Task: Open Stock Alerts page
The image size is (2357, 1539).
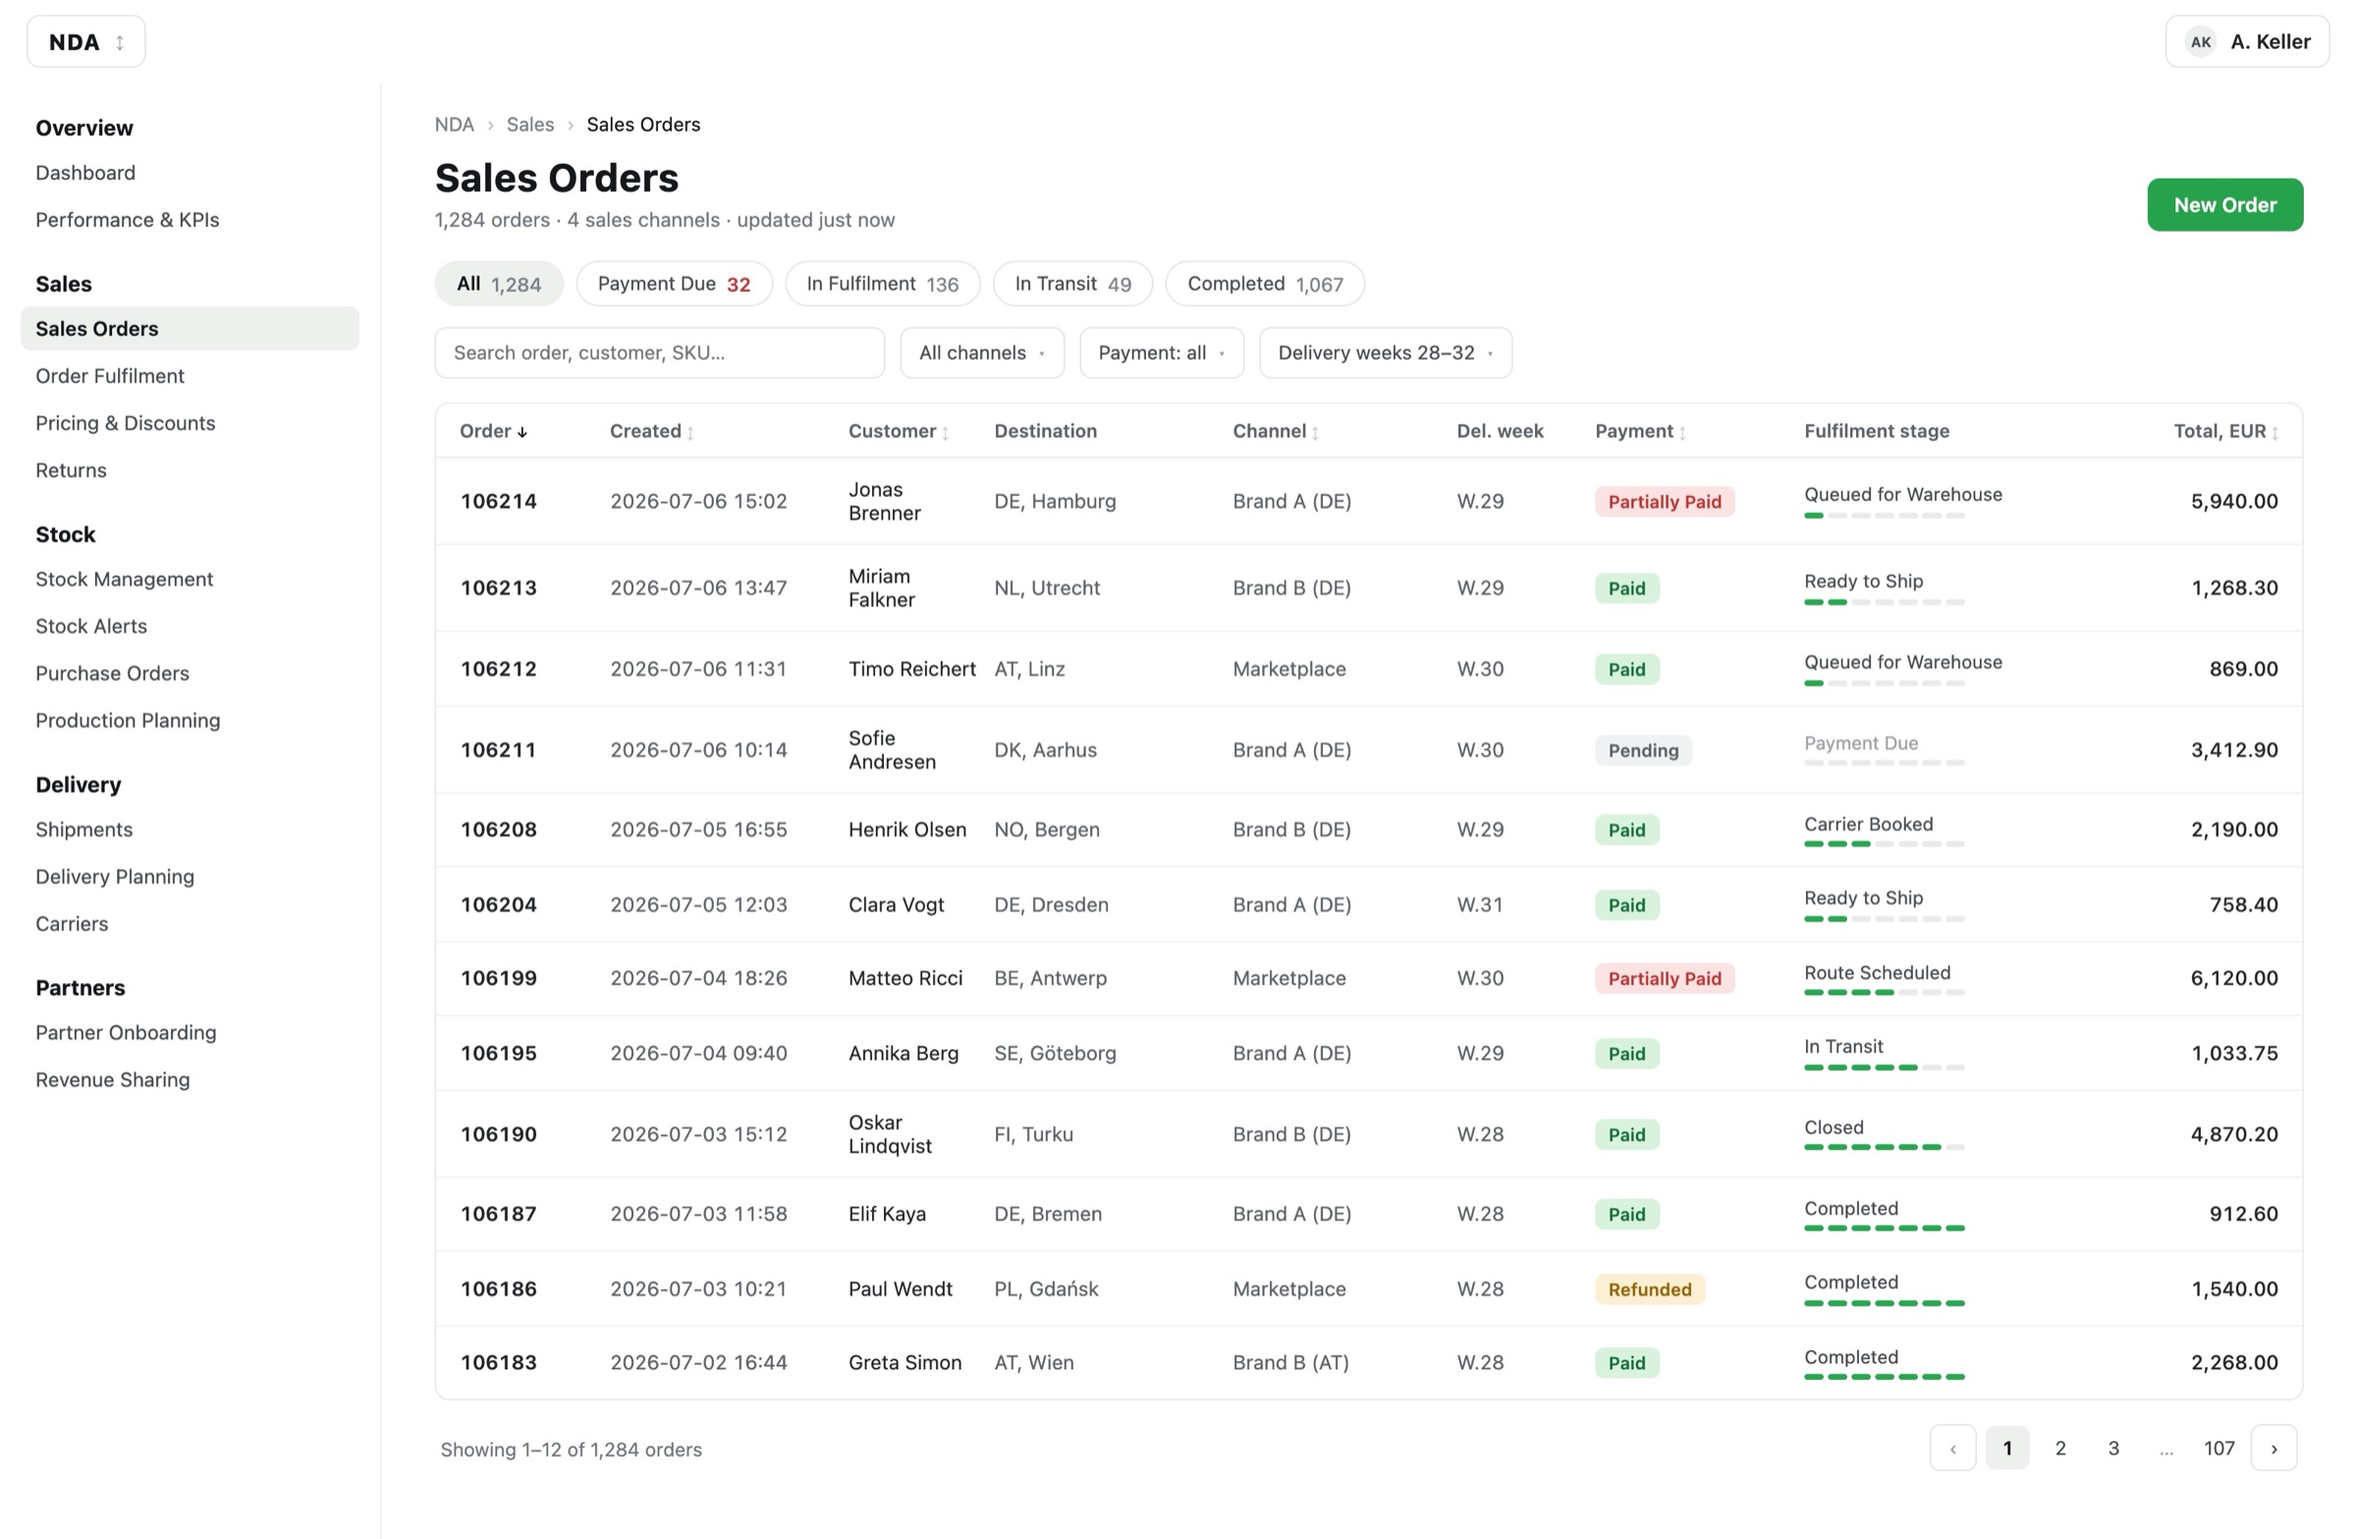Action: point(91,626)
